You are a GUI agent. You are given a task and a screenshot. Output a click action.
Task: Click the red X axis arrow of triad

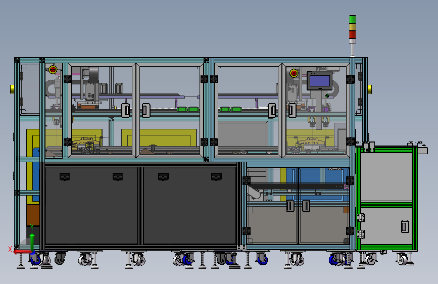coord(22,252)
